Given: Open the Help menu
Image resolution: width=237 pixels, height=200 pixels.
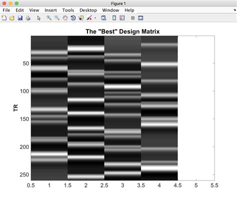Looking at the screenshot, I should click(x=129, y=10).
